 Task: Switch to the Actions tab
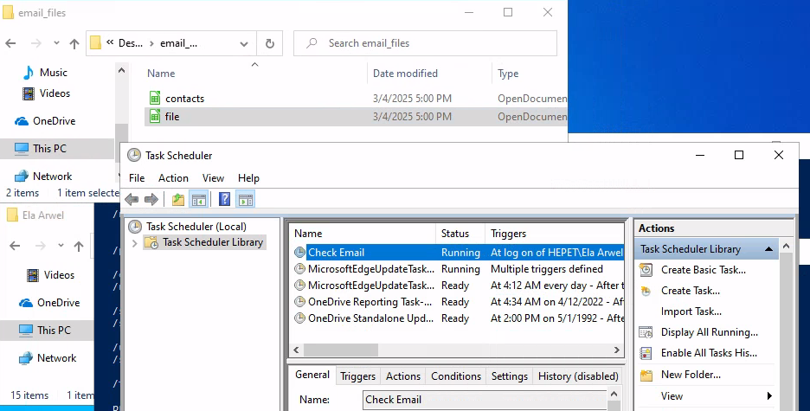pyautogui.click(x=403, y=376)
